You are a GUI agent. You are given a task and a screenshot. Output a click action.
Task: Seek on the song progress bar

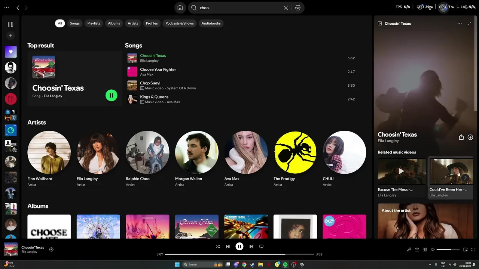pyautogui.click(x=240, y=254)
